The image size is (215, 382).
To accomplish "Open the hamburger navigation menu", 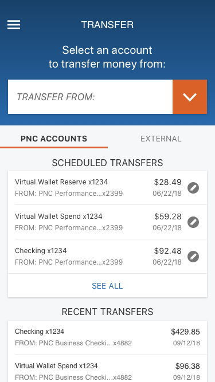I will tap(14, 25).
